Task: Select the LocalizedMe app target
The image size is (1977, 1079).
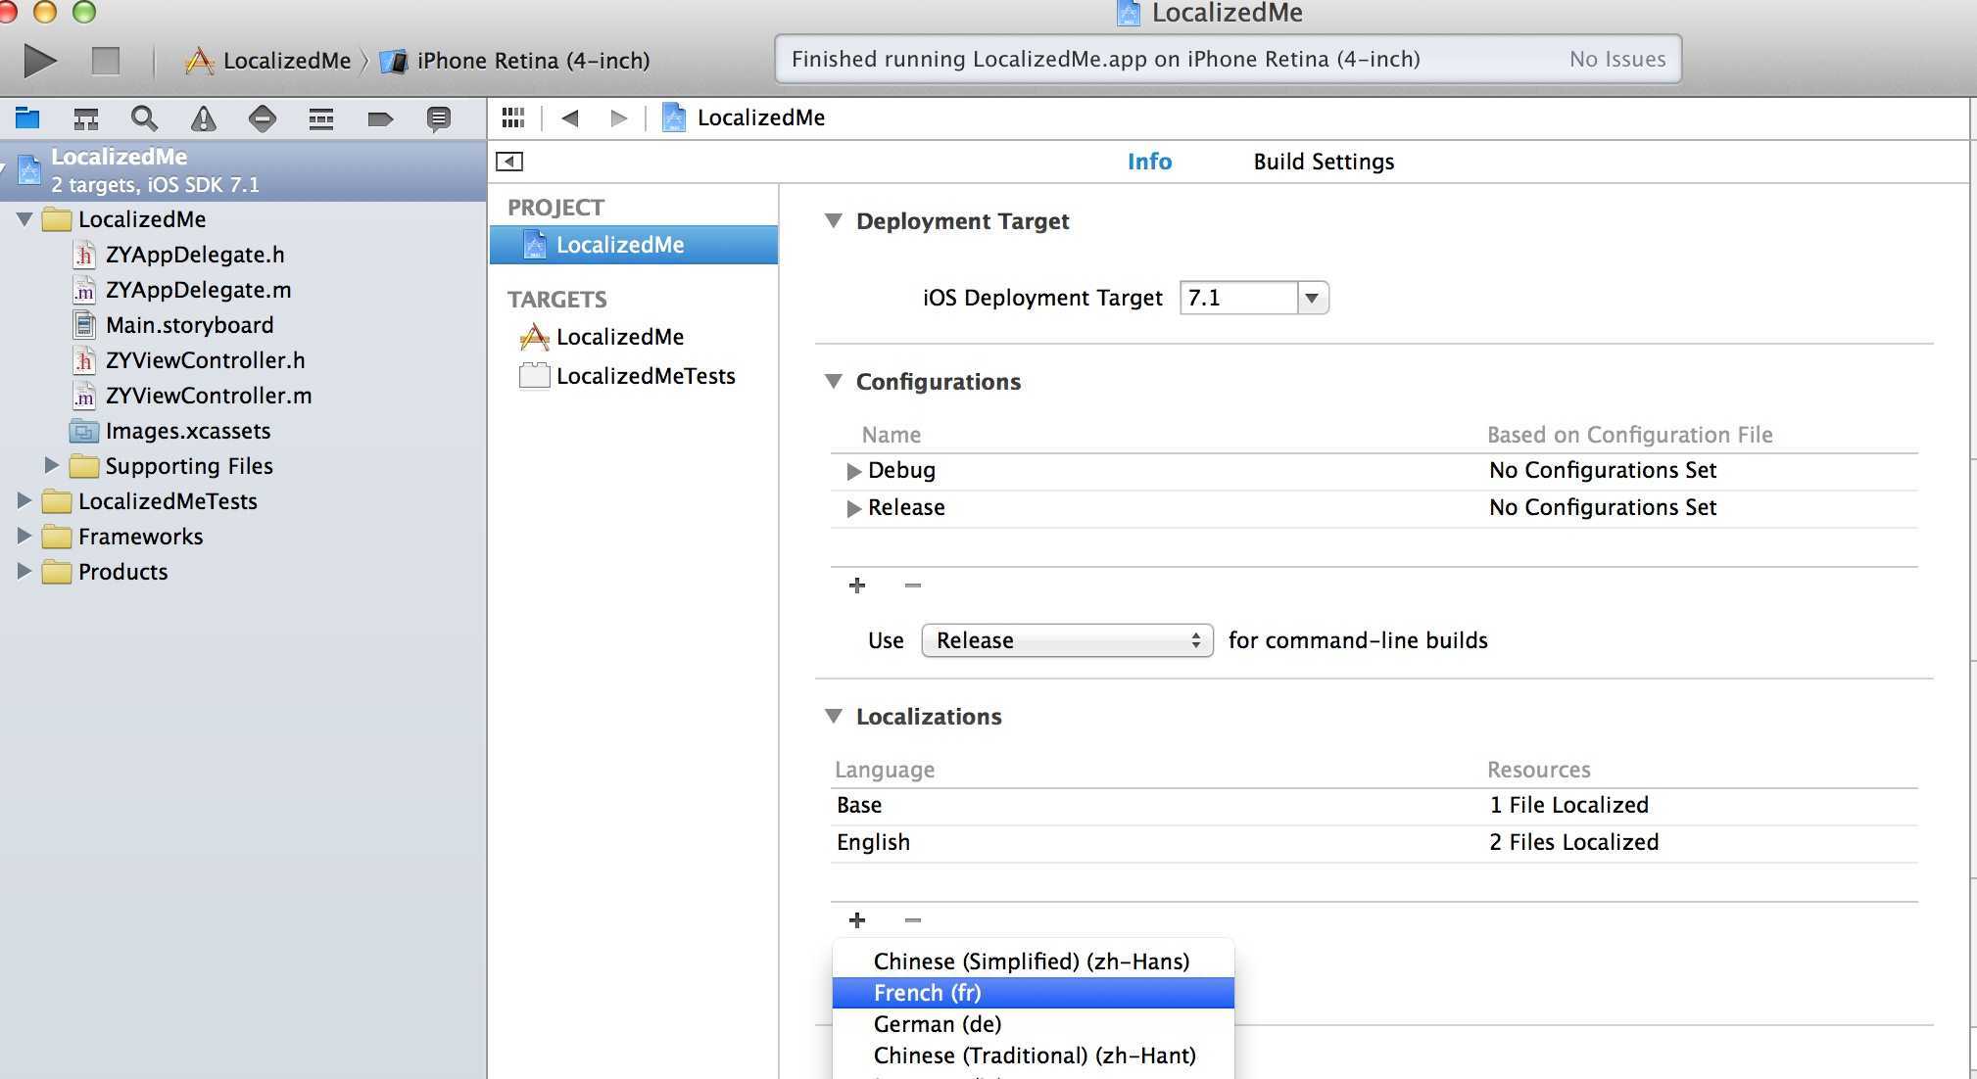Action: (620, 337)
